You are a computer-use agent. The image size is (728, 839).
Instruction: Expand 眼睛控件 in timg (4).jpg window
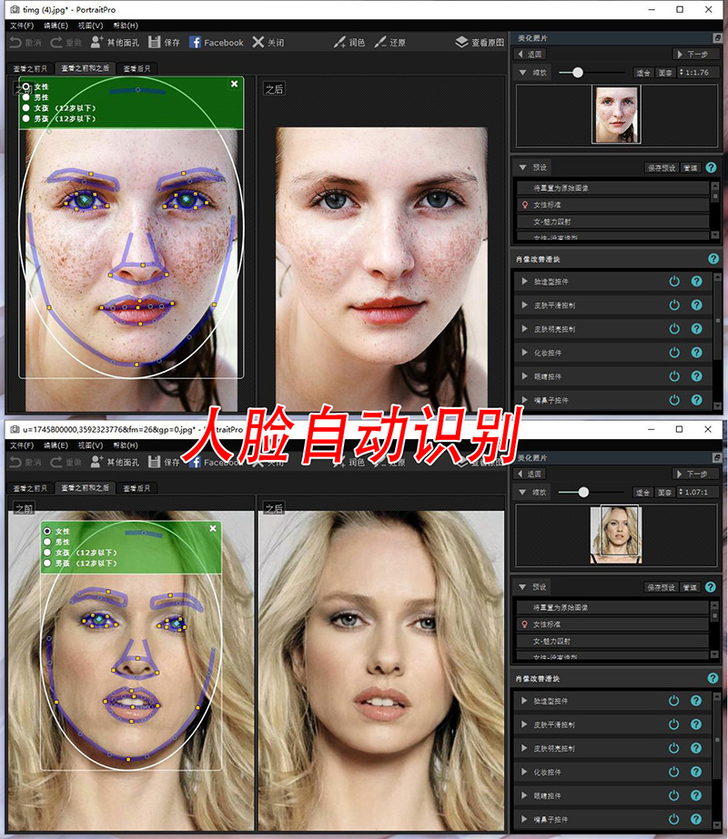pos(524,376)
